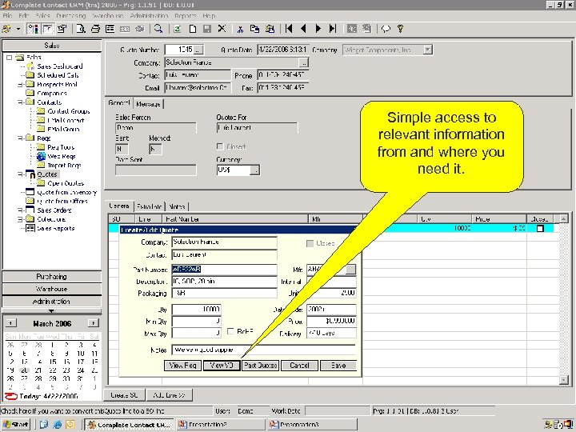Viewport: 576px width, 432px height.
Task: Switch to the Extra Info tab
Action: click(149, 206)
